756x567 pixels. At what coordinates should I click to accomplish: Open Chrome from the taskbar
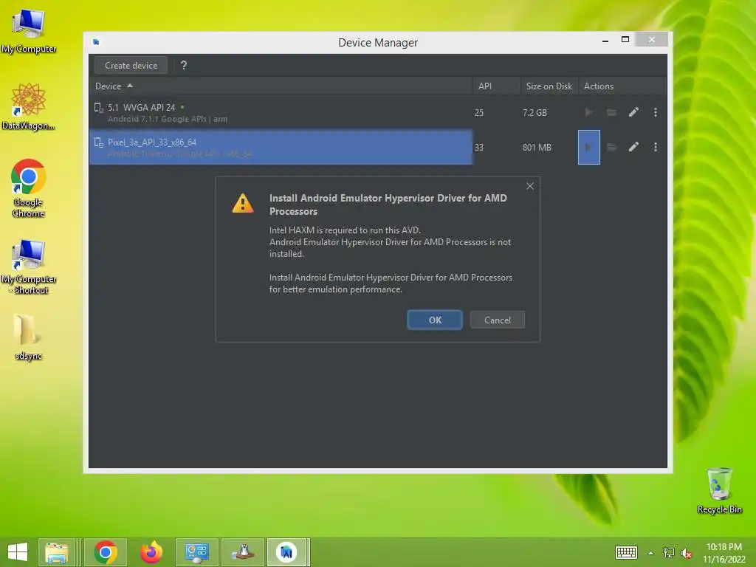click(106, 552)
